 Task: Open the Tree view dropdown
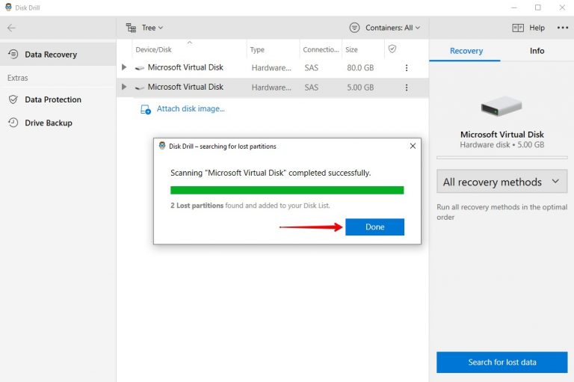(x=145, y=28)
